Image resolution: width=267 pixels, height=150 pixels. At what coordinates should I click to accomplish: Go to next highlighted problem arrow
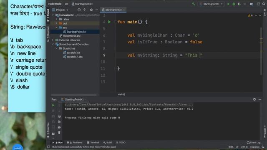click(260, 15)
